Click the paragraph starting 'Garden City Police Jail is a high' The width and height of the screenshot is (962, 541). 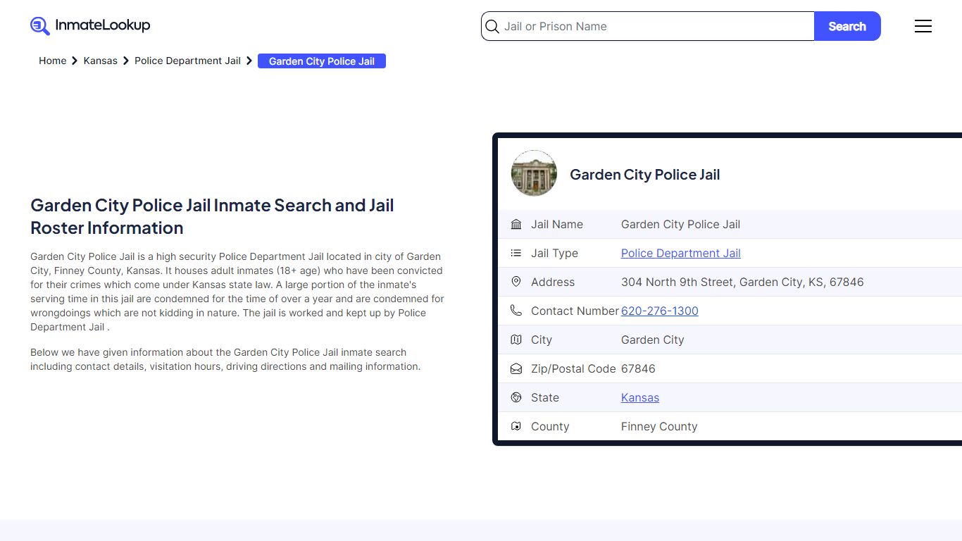pos(237,292)
